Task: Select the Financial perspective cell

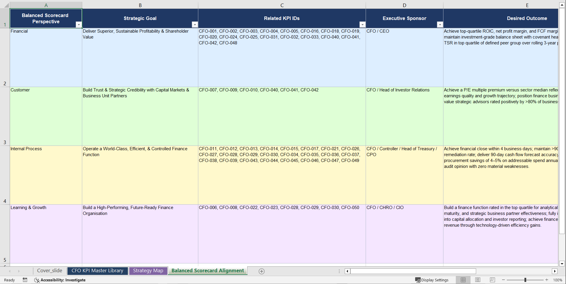Action: pos(46,57)
